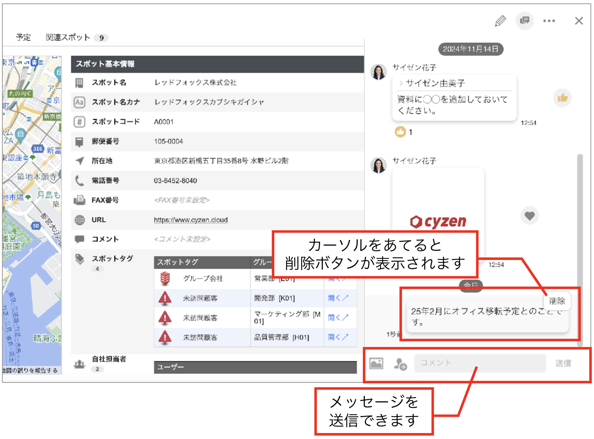Viewport: 594px width, 439px height.
Task: Switch to the 予定 tab
Action: coord(23,37)
